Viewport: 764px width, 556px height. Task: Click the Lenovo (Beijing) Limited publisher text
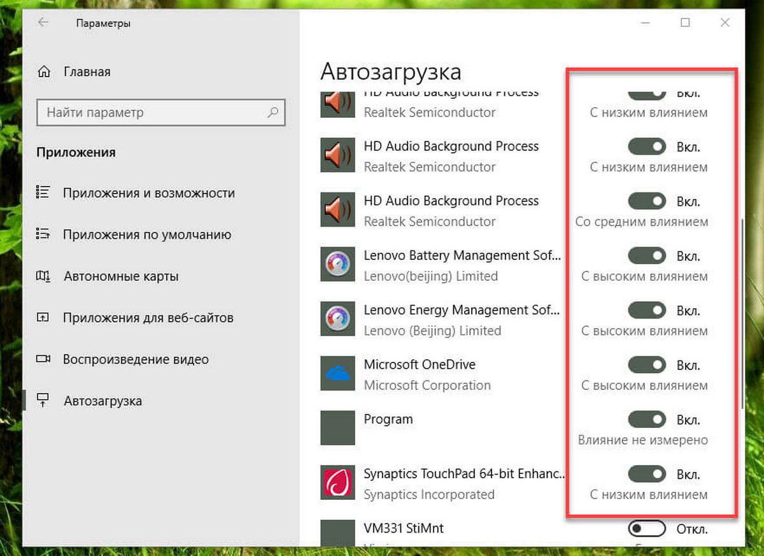(432, 331)
